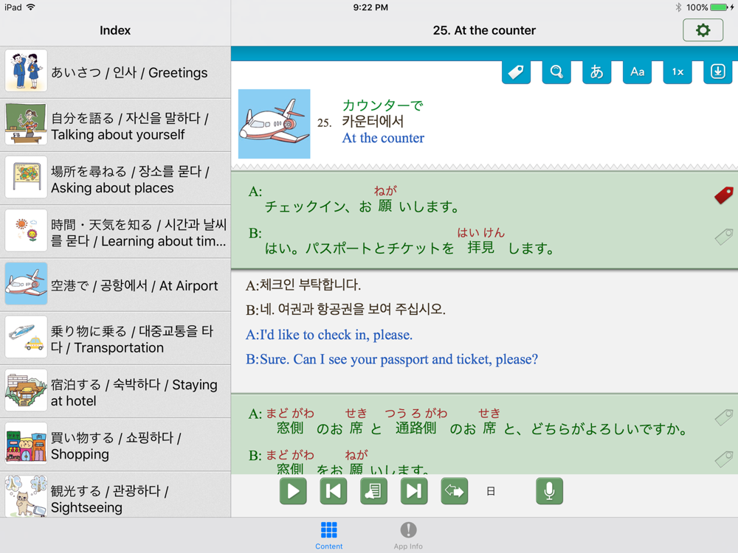Open the Greetings category
Screen dimensions: 738x553
(115, 72)
